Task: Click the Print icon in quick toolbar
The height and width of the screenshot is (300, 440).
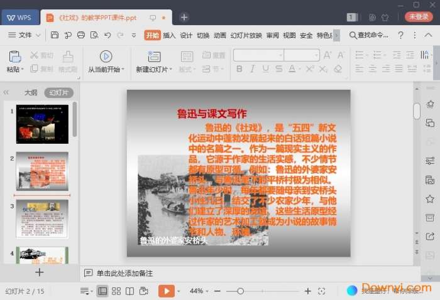Action: point(81,35)
